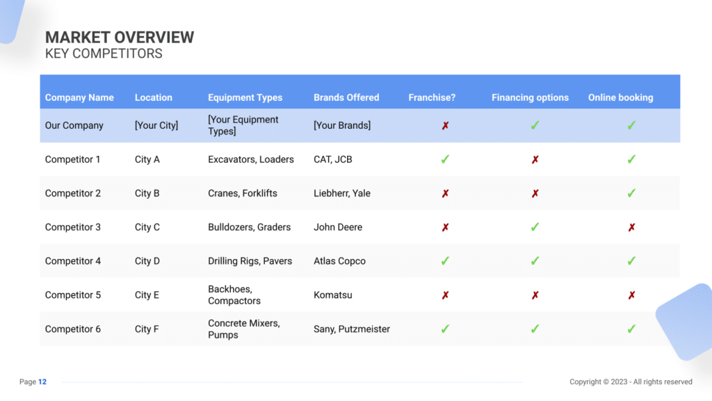Select the City B cell
The height and width of the screenshot is (401, 712).
[147, 194]
